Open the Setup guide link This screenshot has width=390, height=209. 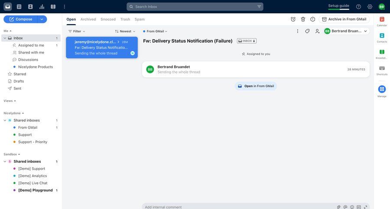point(338,6)
